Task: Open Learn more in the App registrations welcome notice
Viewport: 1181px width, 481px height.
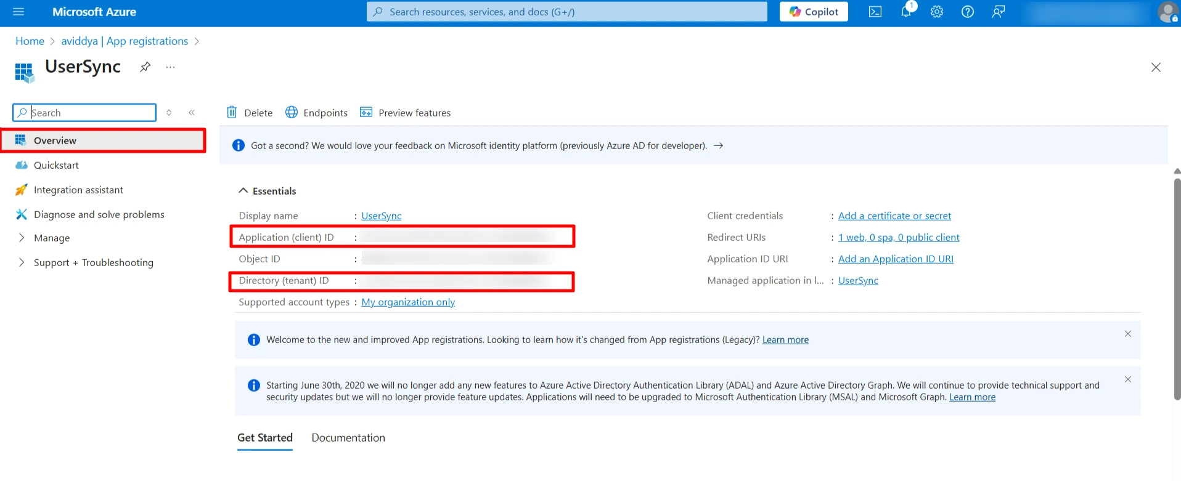Action: tap(785, 340)
